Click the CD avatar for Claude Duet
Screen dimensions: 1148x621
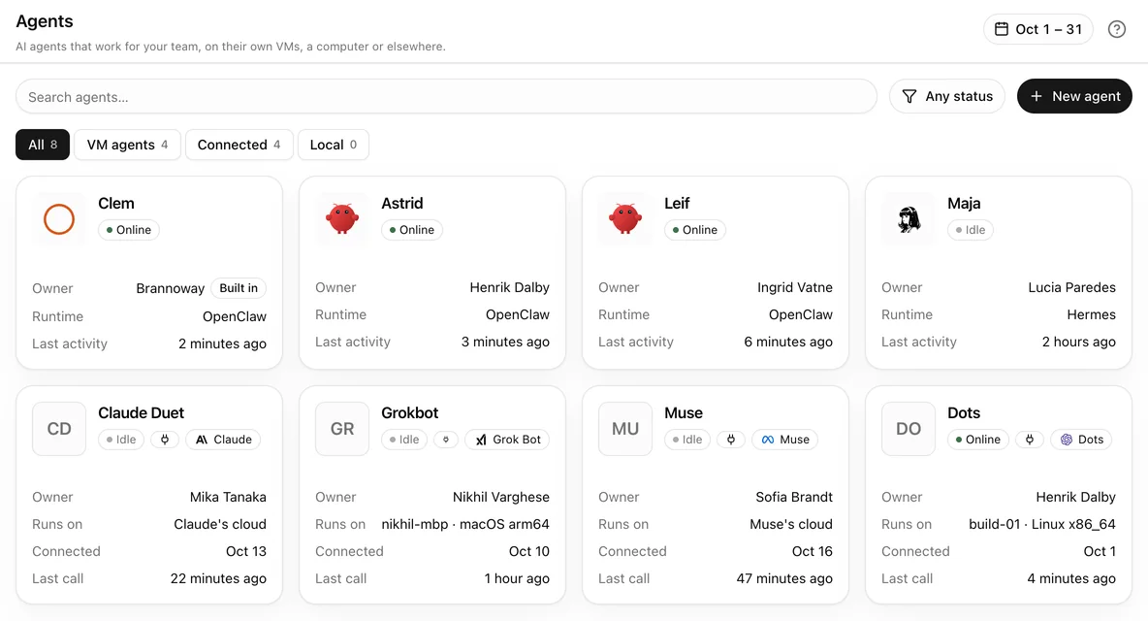click(59, 429)
